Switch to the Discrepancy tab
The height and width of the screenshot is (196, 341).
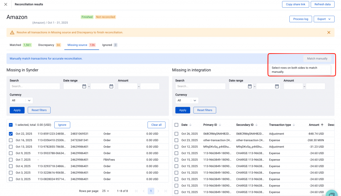[49, 45]
